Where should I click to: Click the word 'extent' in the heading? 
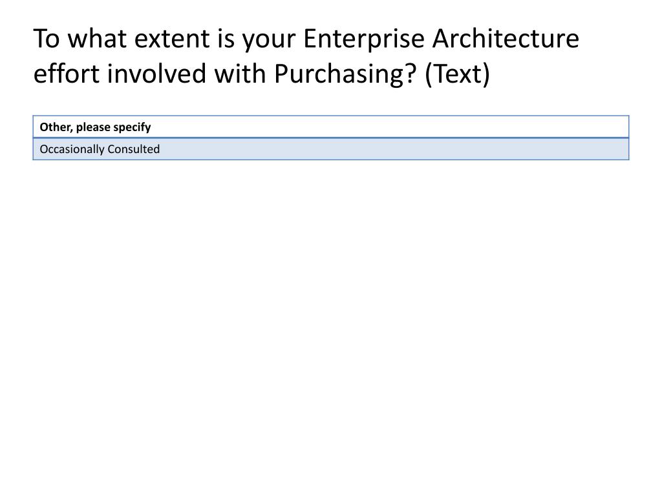172,39
